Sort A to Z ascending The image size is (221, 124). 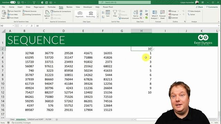[103, 12]
